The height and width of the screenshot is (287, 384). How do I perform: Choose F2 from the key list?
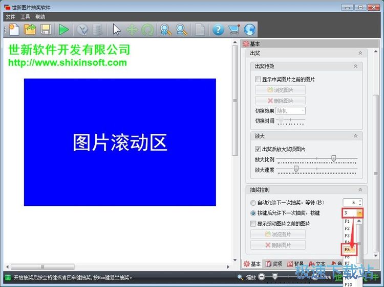point(347,229)
